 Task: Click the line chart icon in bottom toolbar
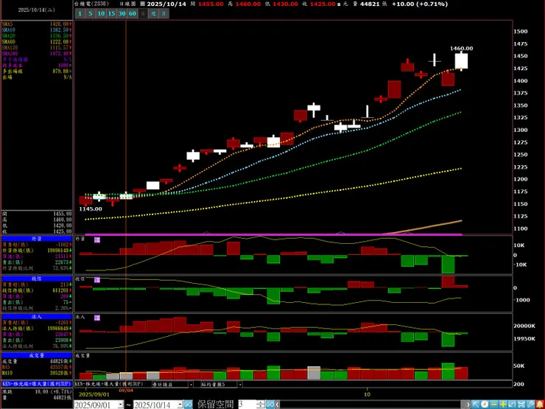[513, 405]
